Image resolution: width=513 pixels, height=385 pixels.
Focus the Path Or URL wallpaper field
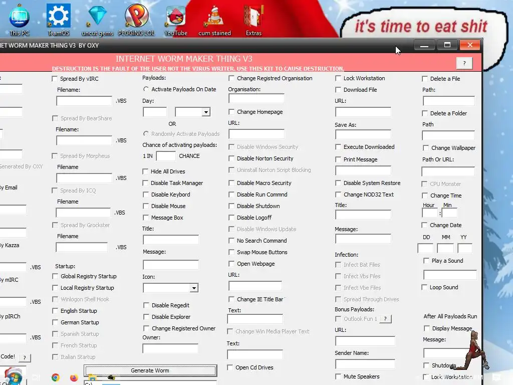point(448,171)
